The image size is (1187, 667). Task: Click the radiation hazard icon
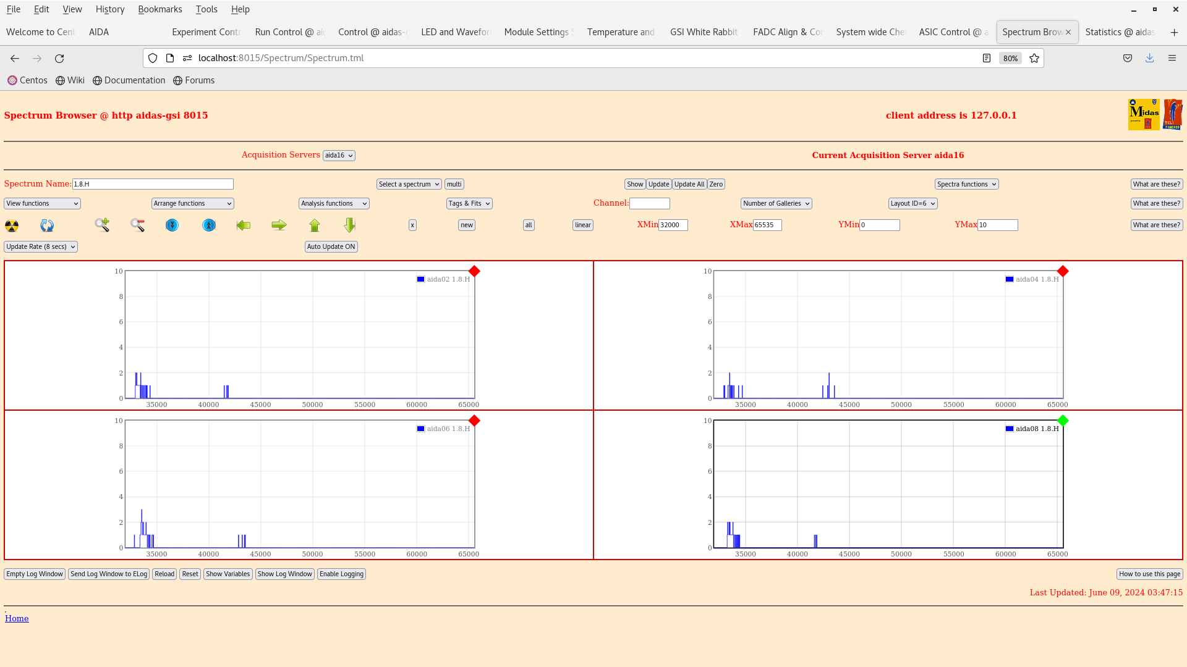pyautogui.click(x=12, y=225)
